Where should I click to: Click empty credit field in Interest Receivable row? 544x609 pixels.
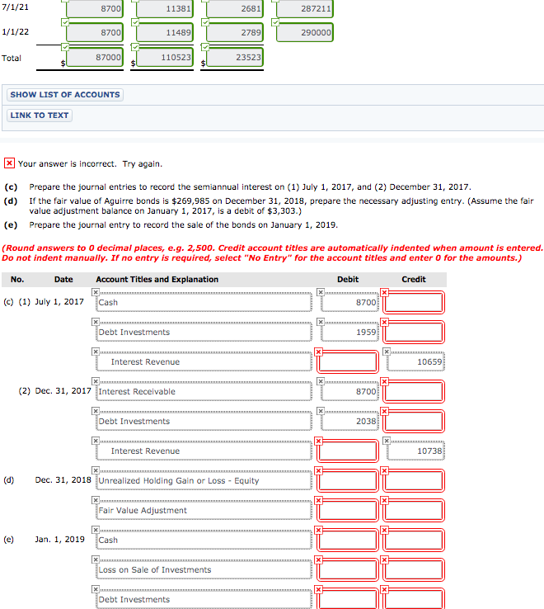(x=414, y=391)
